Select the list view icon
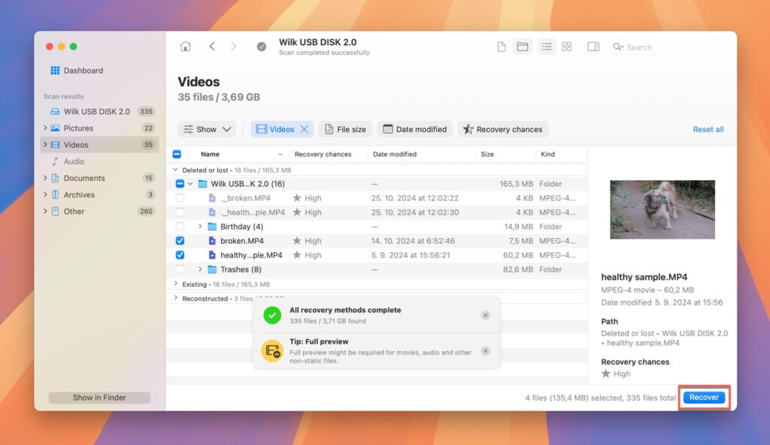770x445 pixels. [x=547, y=47]
